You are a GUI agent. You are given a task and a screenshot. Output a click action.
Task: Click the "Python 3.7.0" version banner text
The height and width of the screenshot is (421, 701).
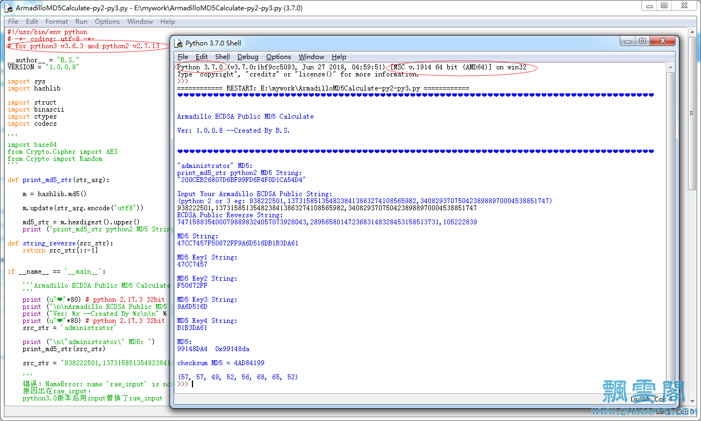pos(200,67)
